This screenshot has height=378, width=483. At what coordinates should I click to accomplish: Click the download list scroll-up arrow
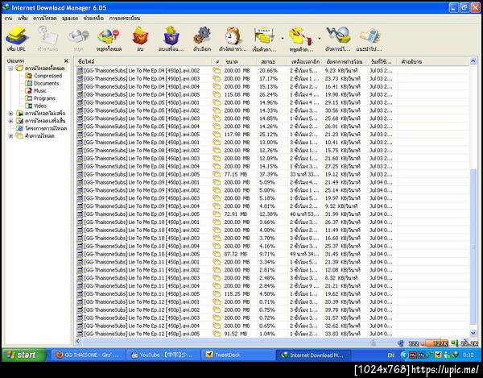point(473,61)
